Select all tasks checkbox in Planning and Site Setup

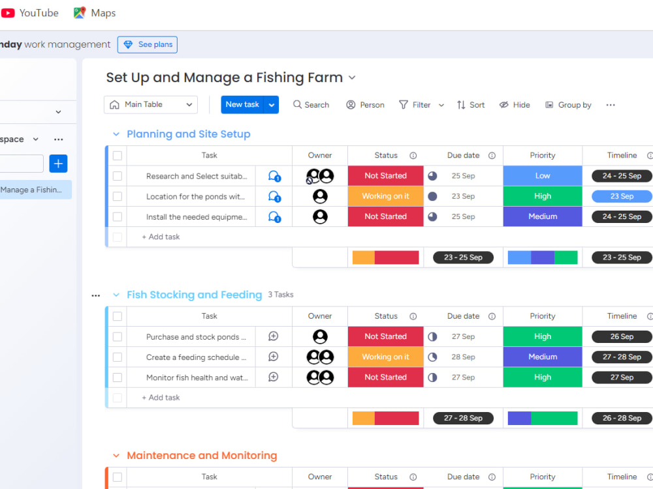118,156
